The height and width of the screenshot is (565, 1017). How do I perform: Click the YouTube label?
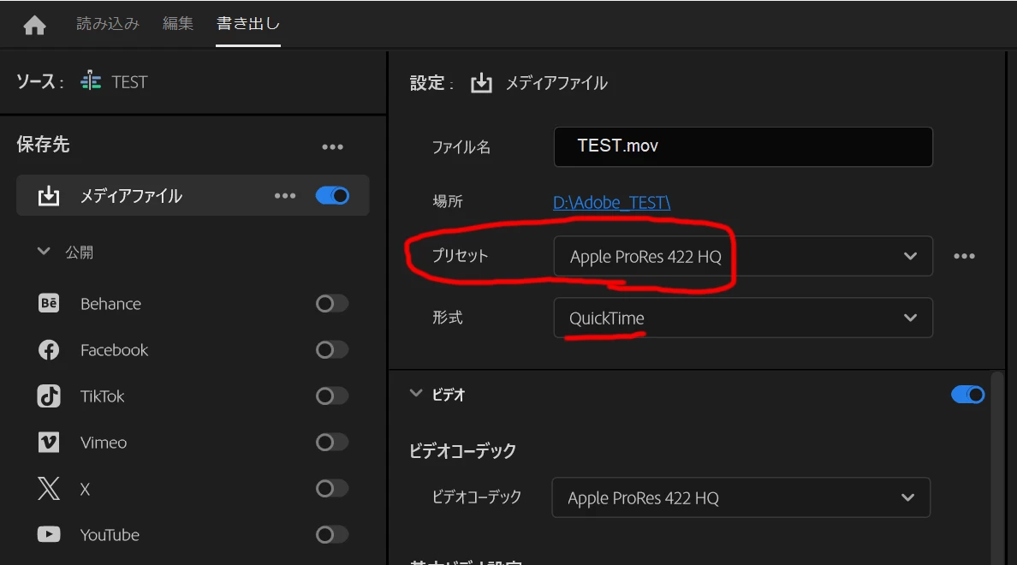(110, 535)
